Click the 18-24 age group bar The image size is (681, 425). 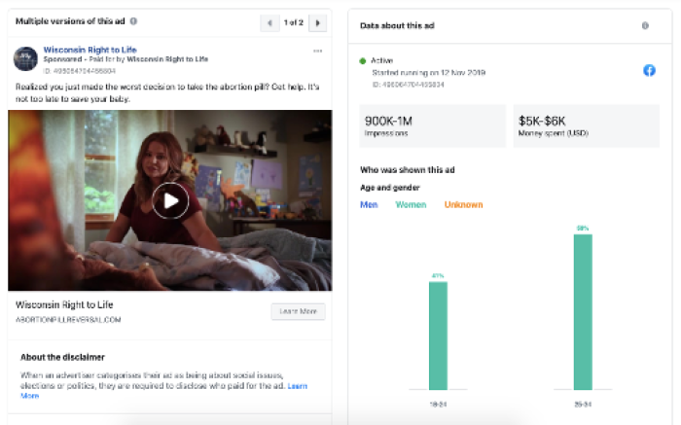click(x=438, y=335)
